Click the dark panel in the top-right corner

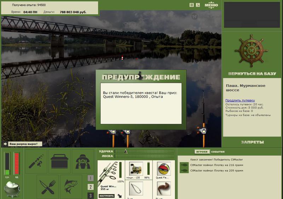point(252,15)
